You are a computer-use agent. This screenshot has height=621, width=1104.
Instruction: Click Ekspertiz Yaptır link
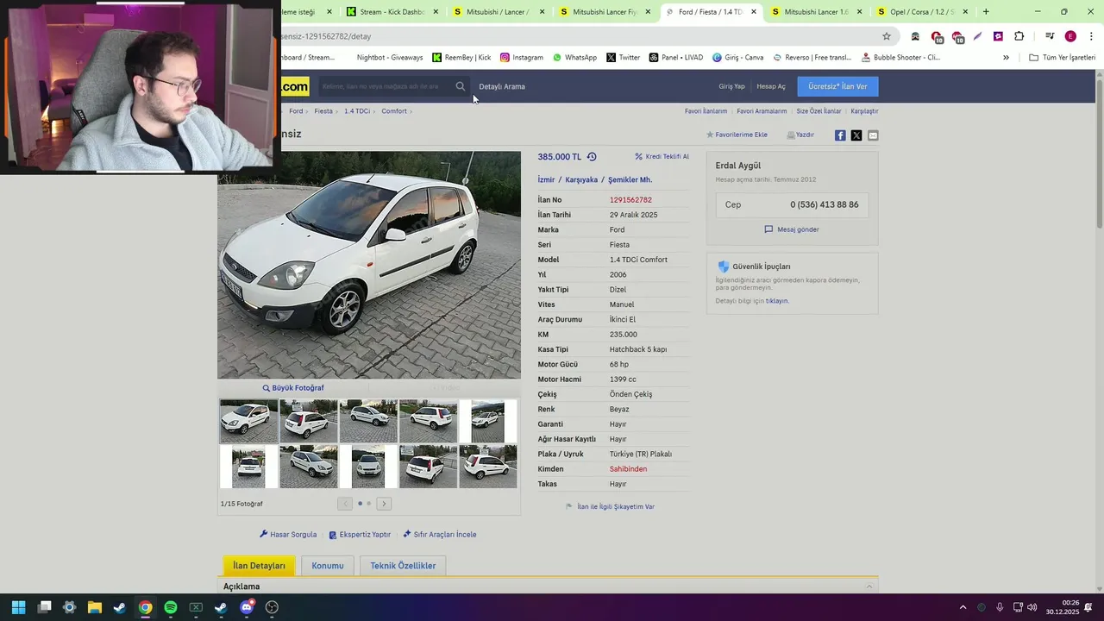[x=360, y=535]
